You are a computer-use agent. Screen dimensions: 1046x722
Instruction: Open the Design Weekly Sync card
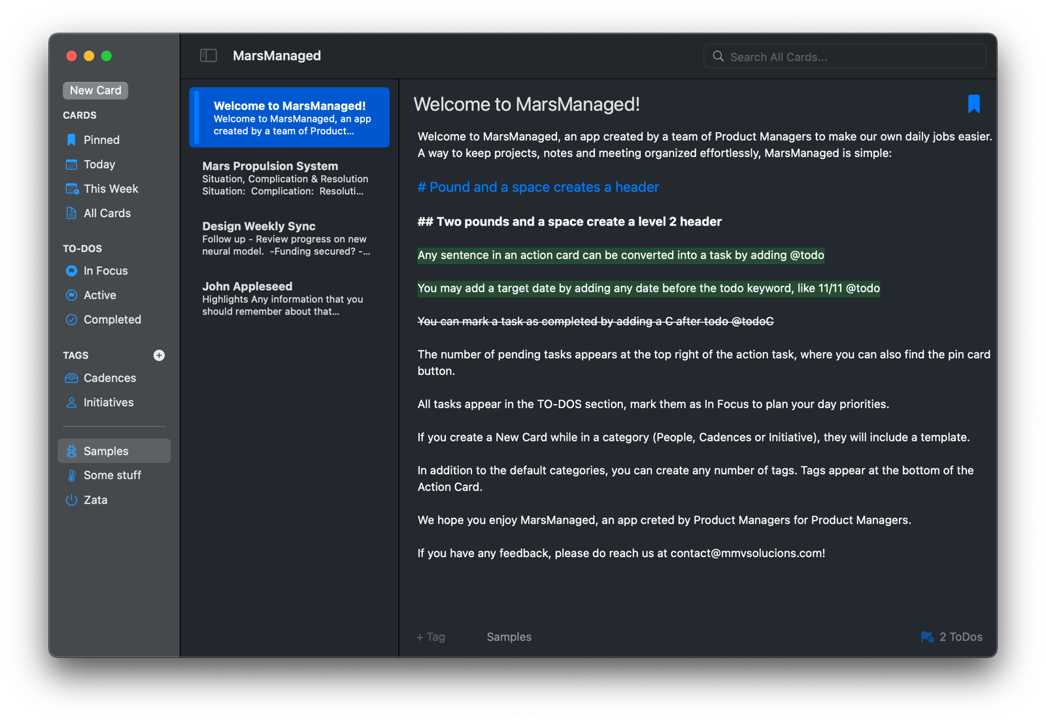click(290, 238)
